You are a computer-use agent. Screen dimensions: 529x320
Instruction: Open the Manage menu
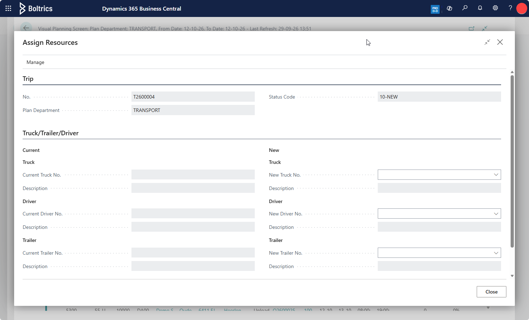point(35,62)
